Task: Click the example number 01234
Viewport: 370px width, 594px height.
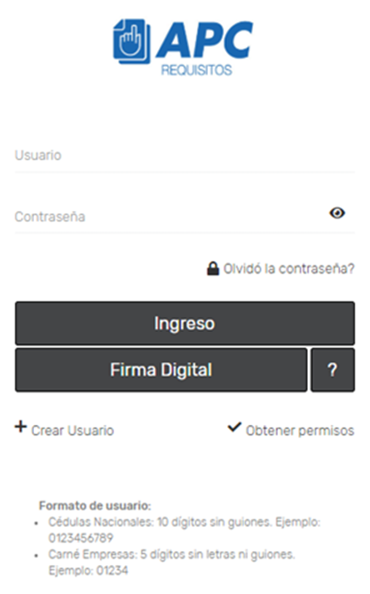Action: click(112, 570)
